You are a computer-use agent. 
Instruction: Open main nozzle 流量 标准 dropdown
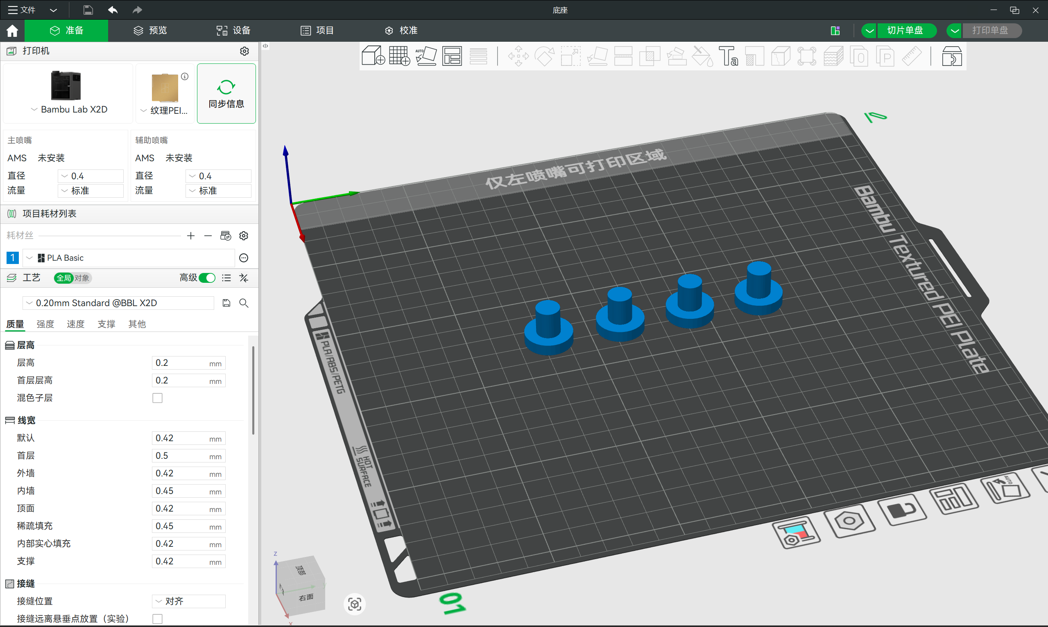(x=91, y=191)
